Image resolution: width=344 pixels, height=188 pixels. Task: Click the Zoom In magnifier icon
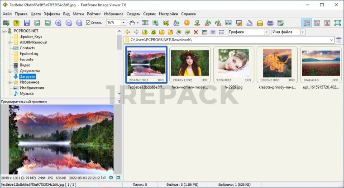(x=58, y=23)
